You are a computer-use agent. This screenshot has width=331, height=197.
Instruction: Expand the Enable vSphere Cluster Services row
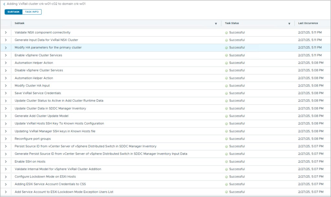[6, 55]
